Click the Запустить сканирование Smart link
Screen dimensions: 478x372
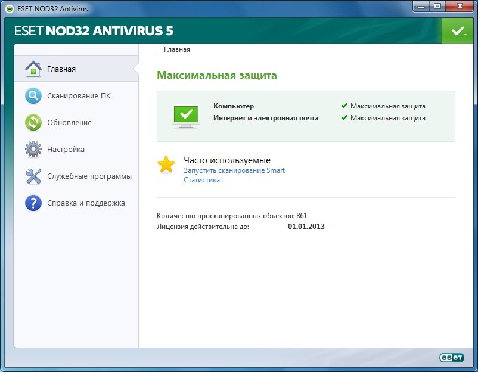click(x=234, y=170)
